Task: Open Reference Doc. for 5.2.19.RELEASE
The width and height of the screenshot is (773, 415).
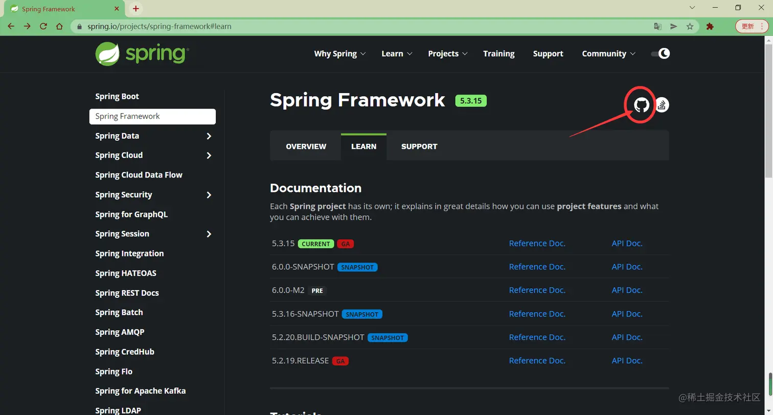Action: (537, 360)
